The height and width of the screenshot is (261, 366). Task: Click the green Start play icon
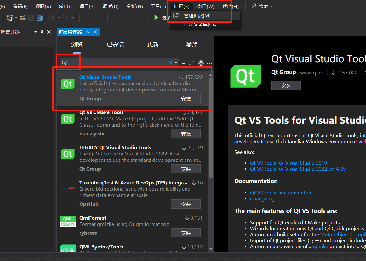[156, 18]
